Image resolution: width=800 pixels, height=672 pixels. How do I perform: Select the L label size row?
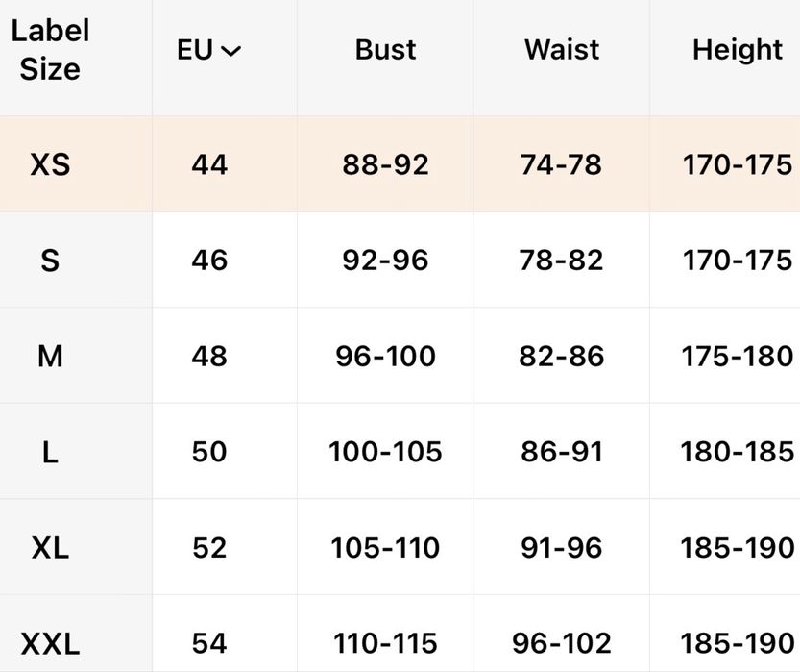pyautogui.click(x=50, y=452)
